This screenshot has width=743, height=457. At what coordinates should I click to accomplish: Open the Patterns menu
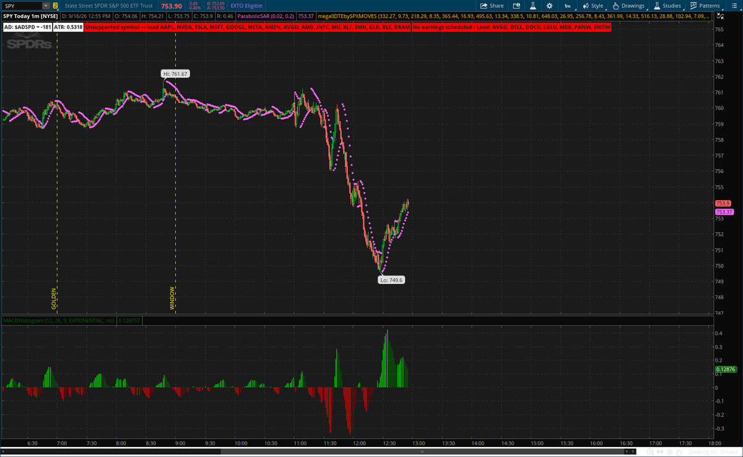coord(704,6)
